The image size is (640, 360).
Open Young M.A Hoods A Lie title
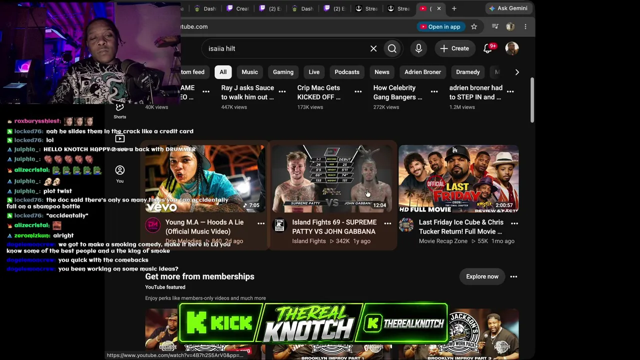point(204,227)
